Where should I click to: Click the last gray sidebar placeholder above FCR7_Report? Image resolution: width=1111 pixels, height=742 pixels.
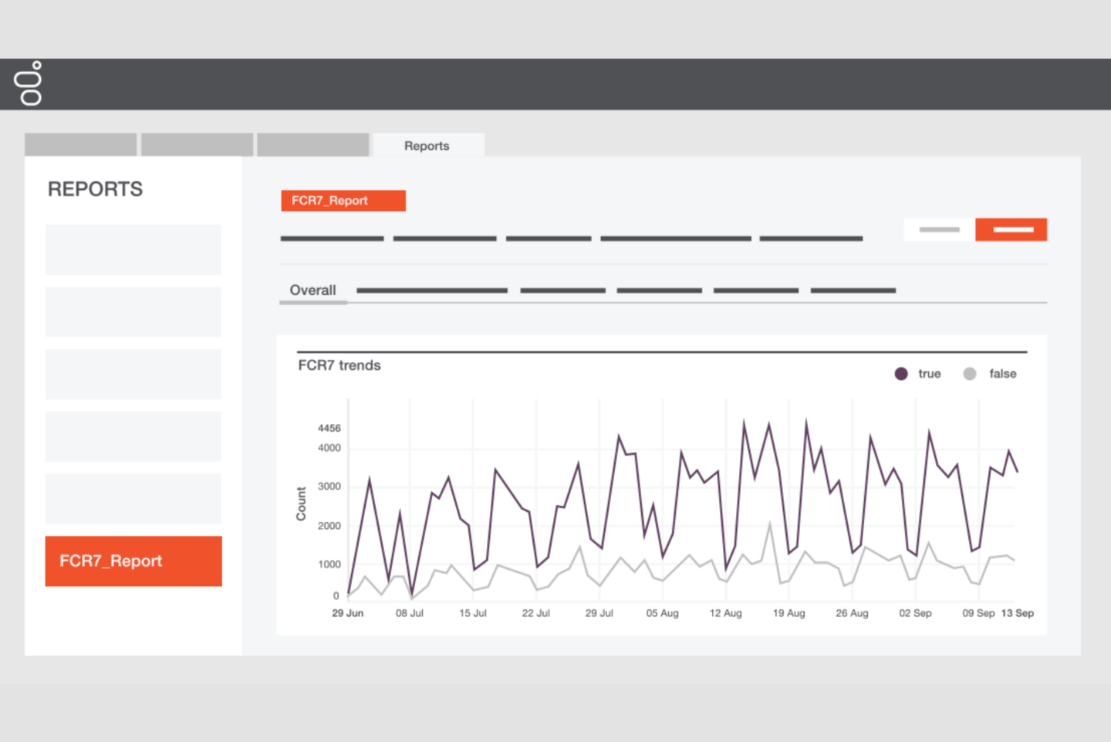[133, 499]
